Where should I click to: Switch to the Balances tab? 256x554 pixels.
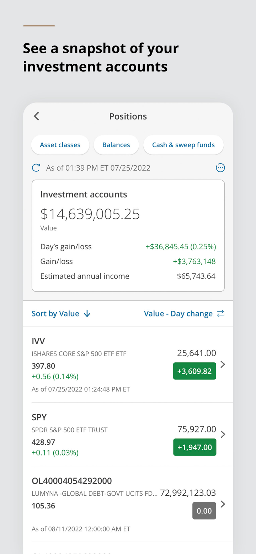(116, 145)
